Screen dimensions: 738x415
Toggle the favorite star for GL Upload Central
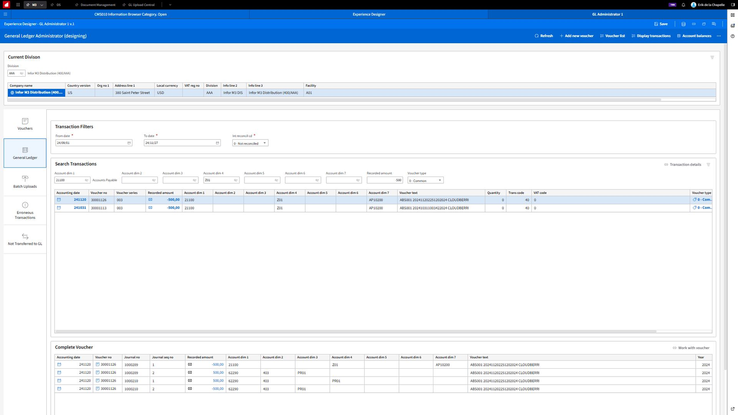124,4
